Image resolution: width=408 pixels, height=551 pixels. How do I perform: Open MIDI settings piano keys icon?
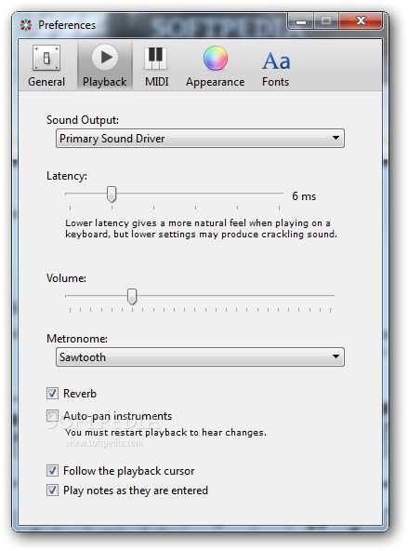pyautogui.click(x=156, y=58)
